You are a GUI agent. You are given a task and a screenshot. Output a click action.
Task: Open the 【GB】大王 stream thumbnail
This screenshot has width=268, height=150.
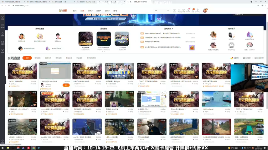tap(249, 99)
